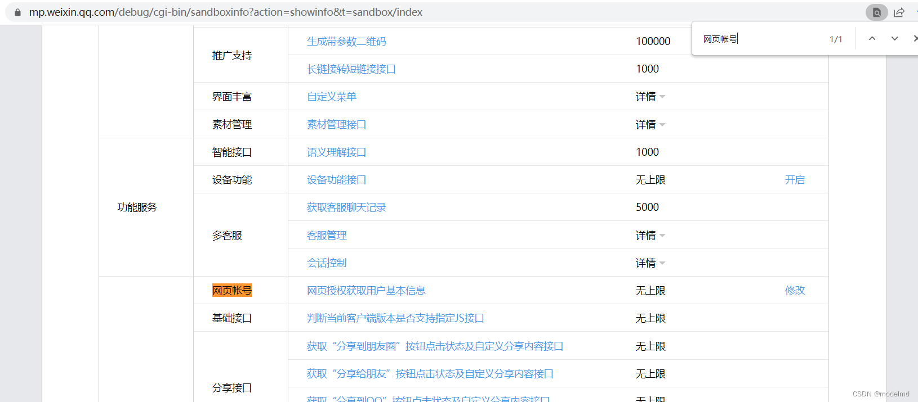Go to previous find result arrow

click(872, 39)
